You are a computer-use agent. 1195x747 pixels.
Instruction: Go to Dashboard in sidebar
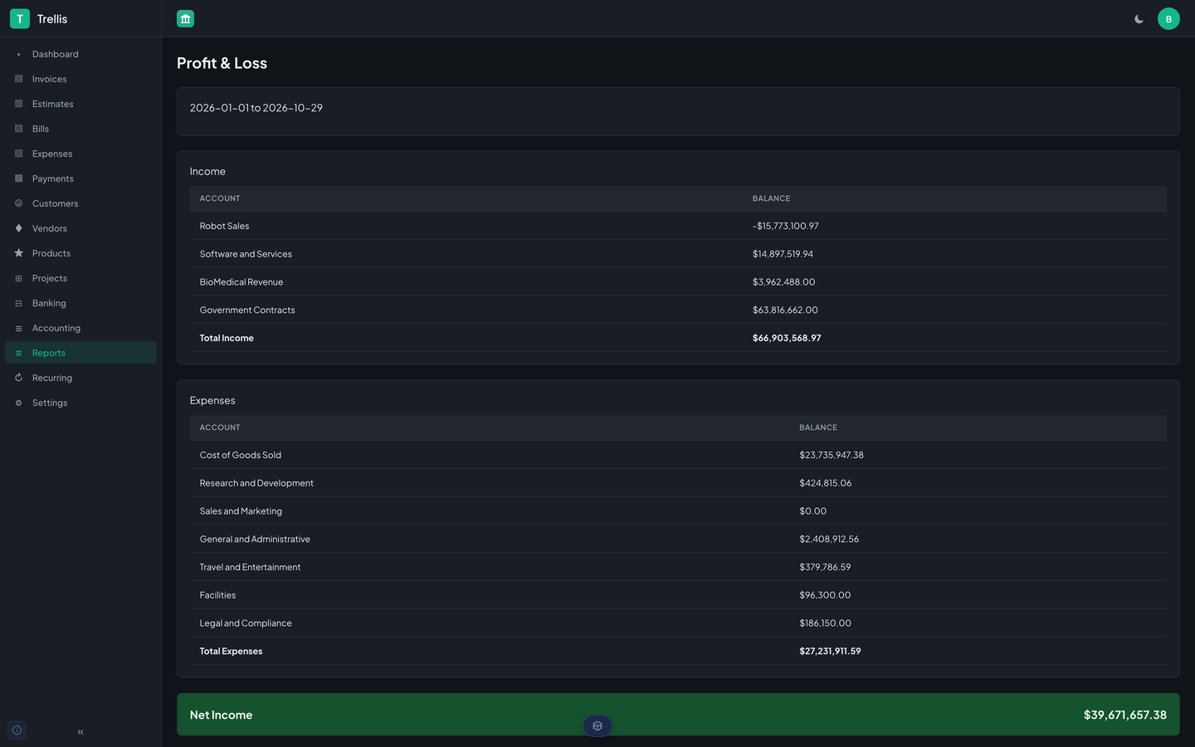click(80, 54)
